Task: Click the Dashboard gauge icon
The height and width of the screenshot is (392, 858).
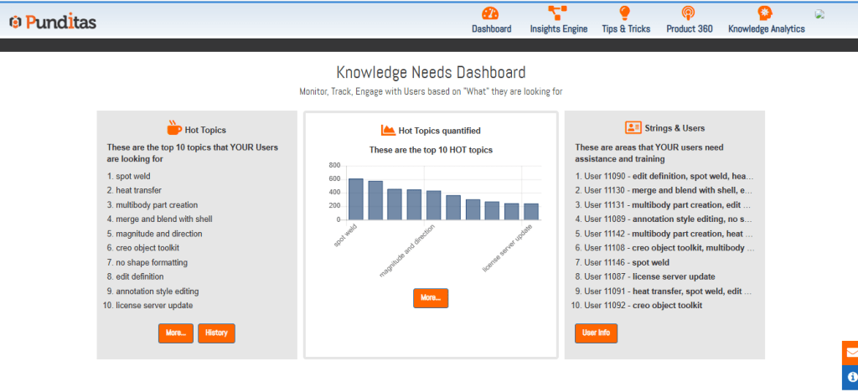Action: pyautogui.click(x=491, y=13)
